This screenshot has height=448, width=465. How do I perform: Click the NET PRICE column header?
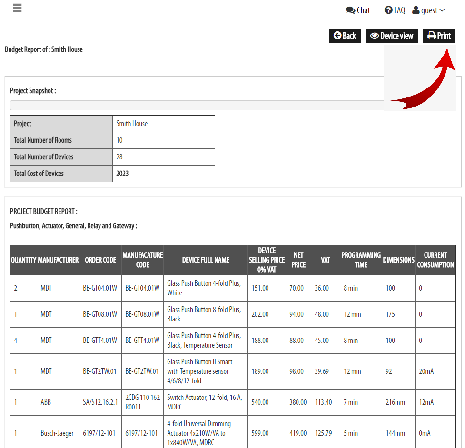(298, 260)
